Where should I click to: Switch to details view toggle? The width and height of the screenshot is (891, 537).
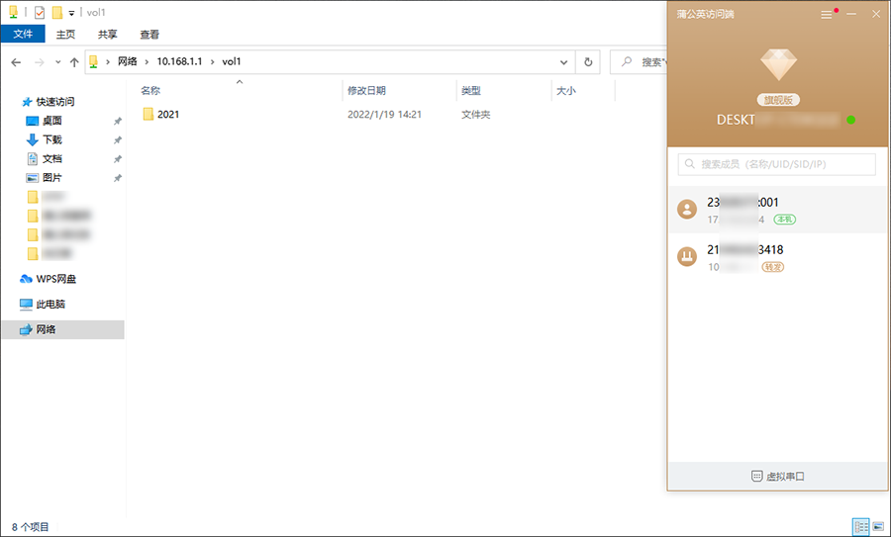coord(861,527)
